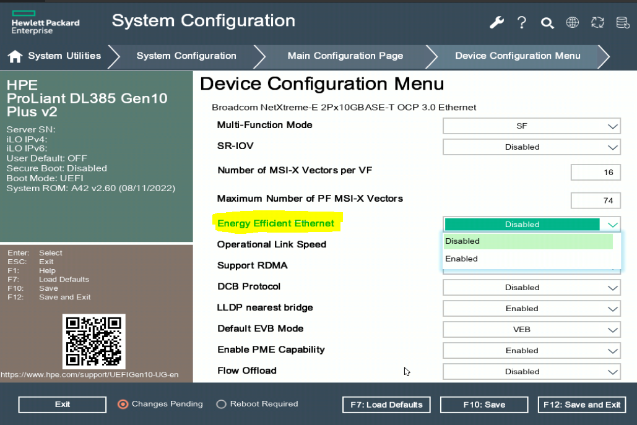
Task: Open the Multi-Function Mode dropdown
Action: click(x=531, y=126)
